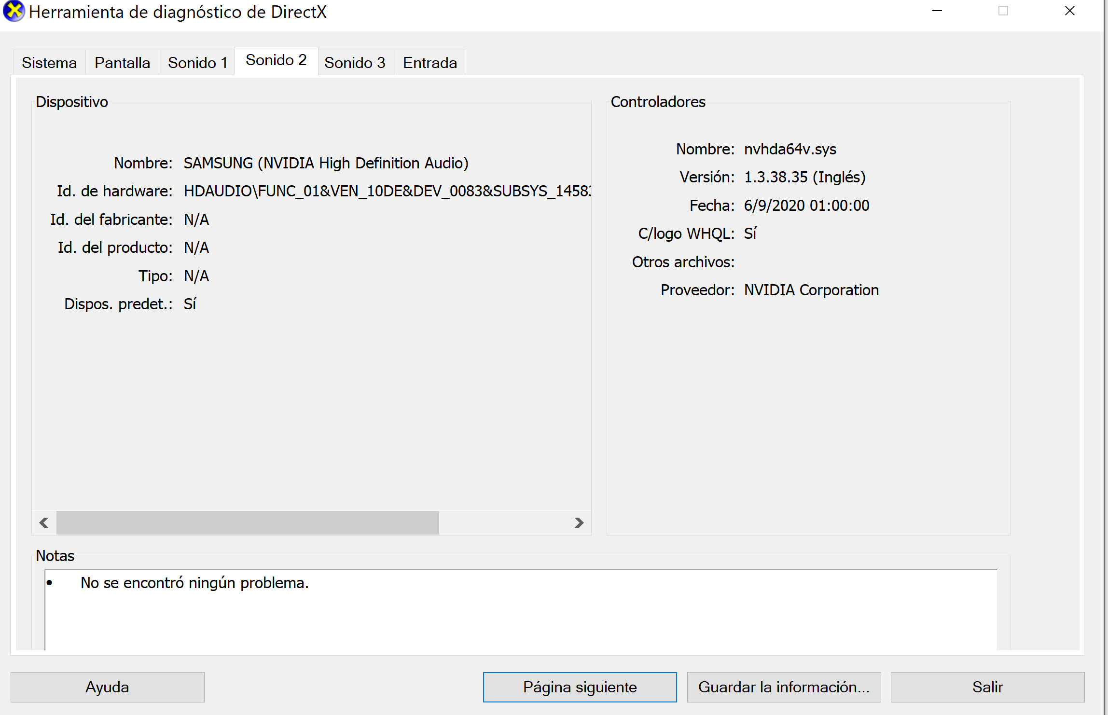The width and height of the screenshot is (1108, 715).
Task: Click the DirectX icon in title bar
Action: click(14, 12)
